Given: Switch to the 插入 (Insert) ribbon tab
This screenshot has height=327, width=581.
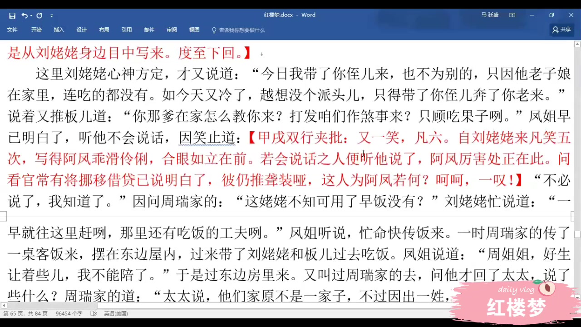Looking at the screenshot, I should (59, 30).
